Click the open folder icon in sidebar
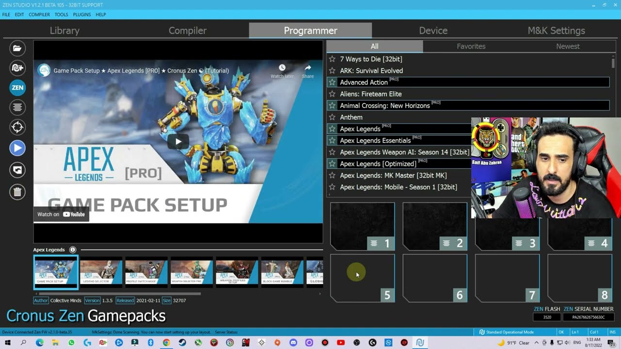This screenshot has width=621, height=349. pos(17,48)
